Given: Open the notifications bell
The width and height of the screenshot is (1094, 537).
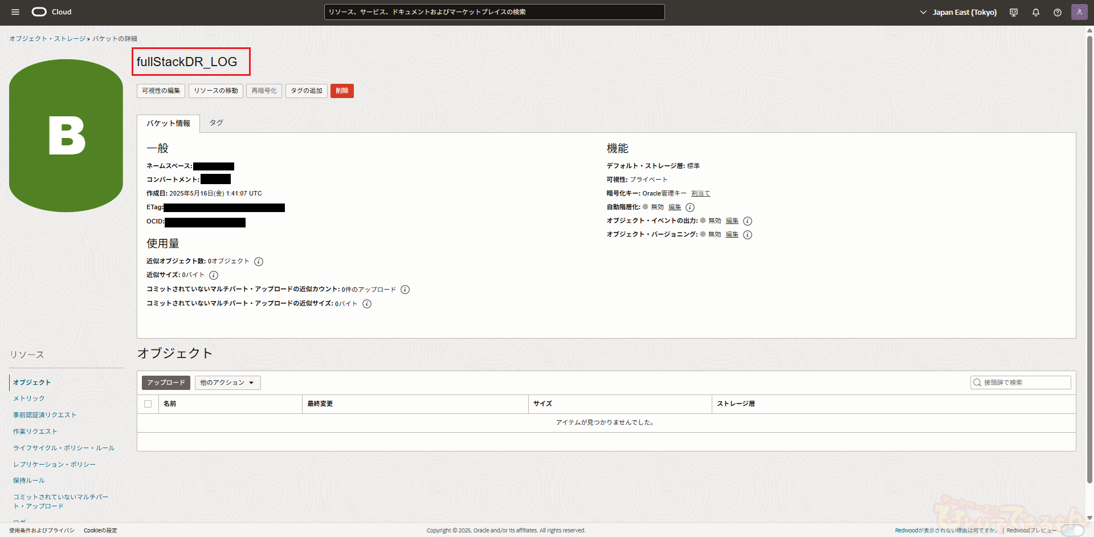Looking at the screenshot, I should coord(1036,13).
